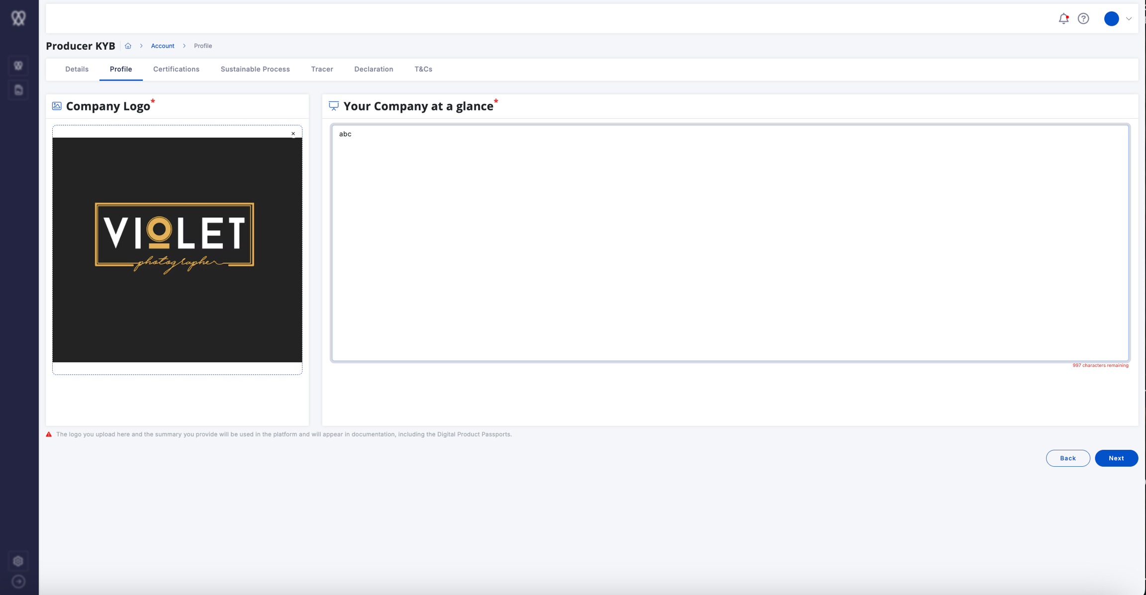
Task: Select the T&Cs tab
Action: pyautogui.click(x=423, y=69)
